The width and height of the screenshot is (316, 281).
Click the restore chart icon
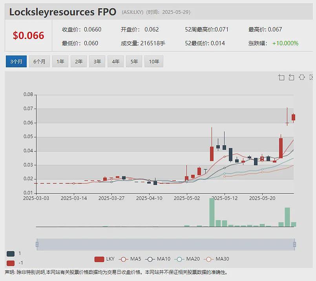(x=302, y=77)
